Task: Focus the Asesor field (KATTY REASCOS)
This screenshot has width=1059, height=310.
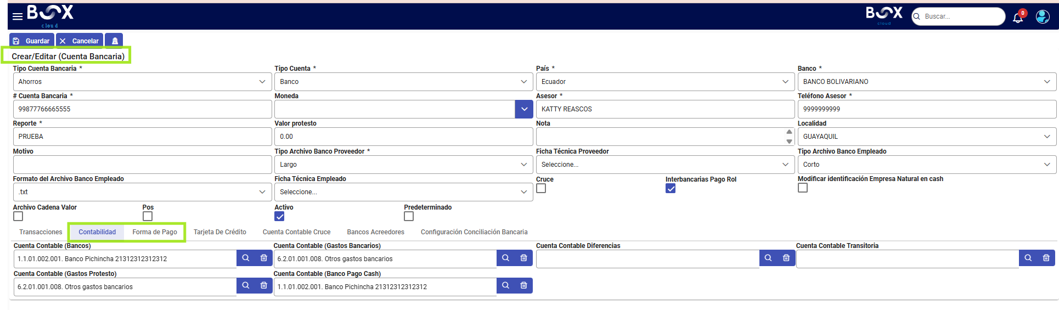Action: click(665, 109)
